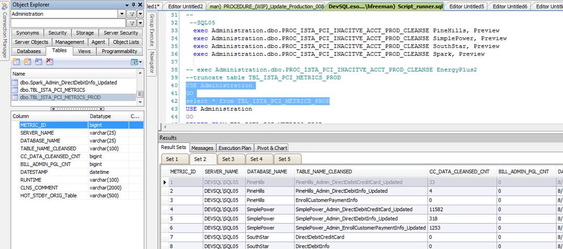563x249 pixels.
Task: Open dropdown arrow next to second filter button
Action: click(x=140, y=23)
